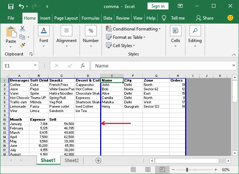Open the Name Box dropdown arrow

tap(35, 65)
